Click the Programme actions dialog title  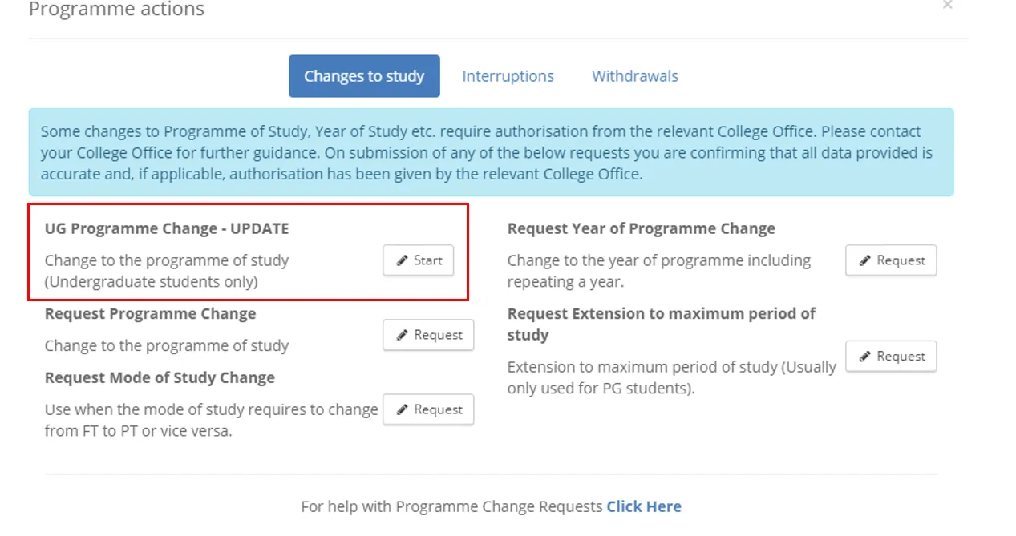[x=116, y=10]
